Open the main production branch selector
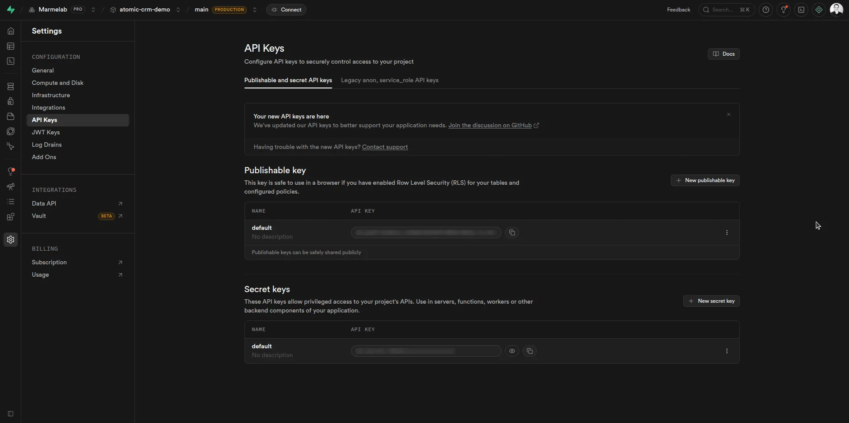 (x=255, y=9)
